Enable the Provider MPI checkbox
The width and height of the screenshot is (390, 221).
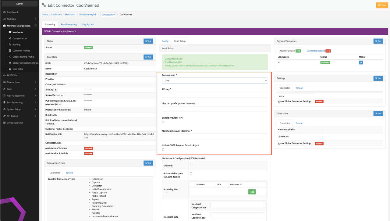click(x=163, y=122)
